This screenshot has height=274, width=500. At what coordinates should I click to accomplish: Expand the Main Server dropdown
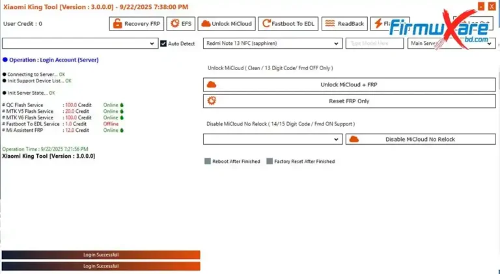452,44
